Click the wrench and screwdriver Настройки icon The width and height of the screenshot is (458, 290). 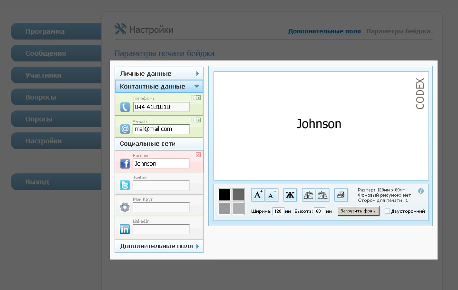[120, 29]
